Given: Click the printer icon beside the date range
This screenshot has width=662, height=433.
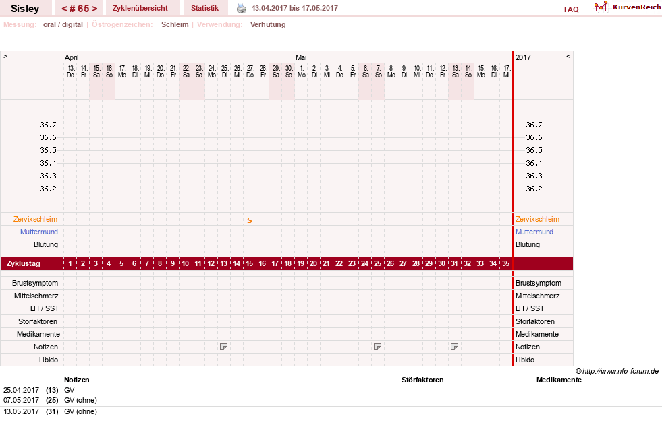Looking at the screenshot, I should tap(241, 8).
